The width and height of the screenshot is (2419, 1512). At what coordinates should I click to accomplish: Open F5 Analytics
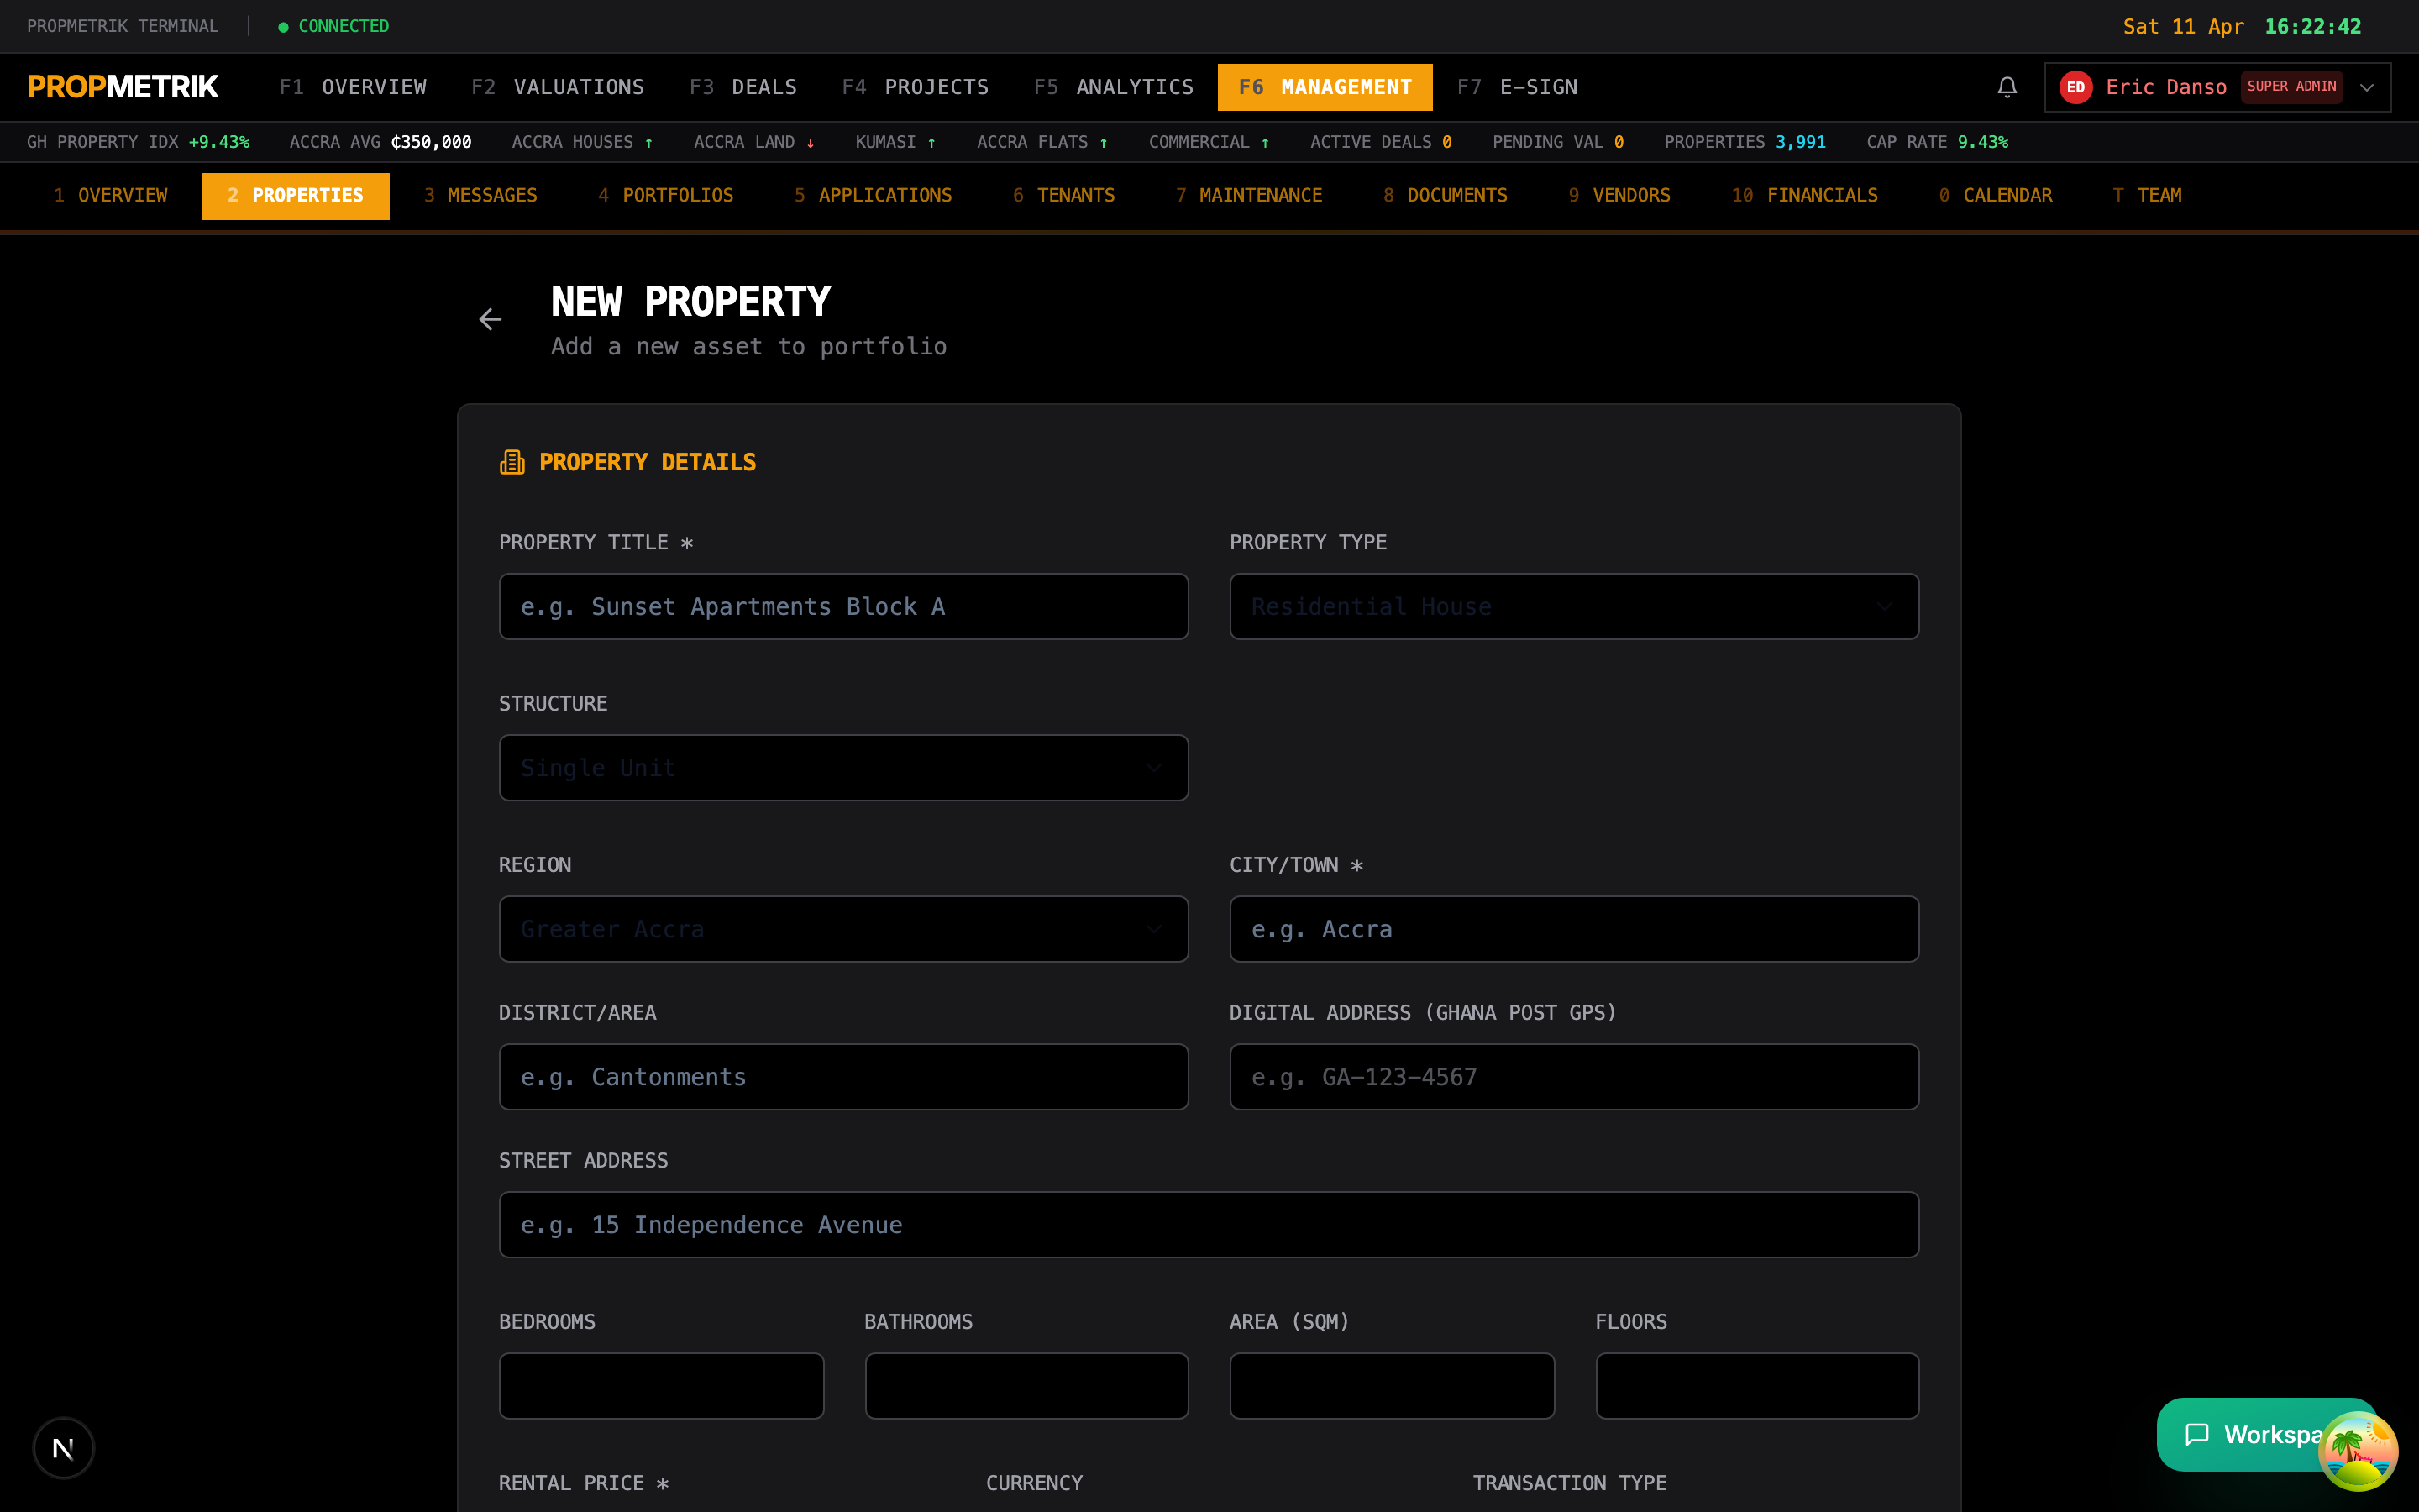click(1114, 87)
